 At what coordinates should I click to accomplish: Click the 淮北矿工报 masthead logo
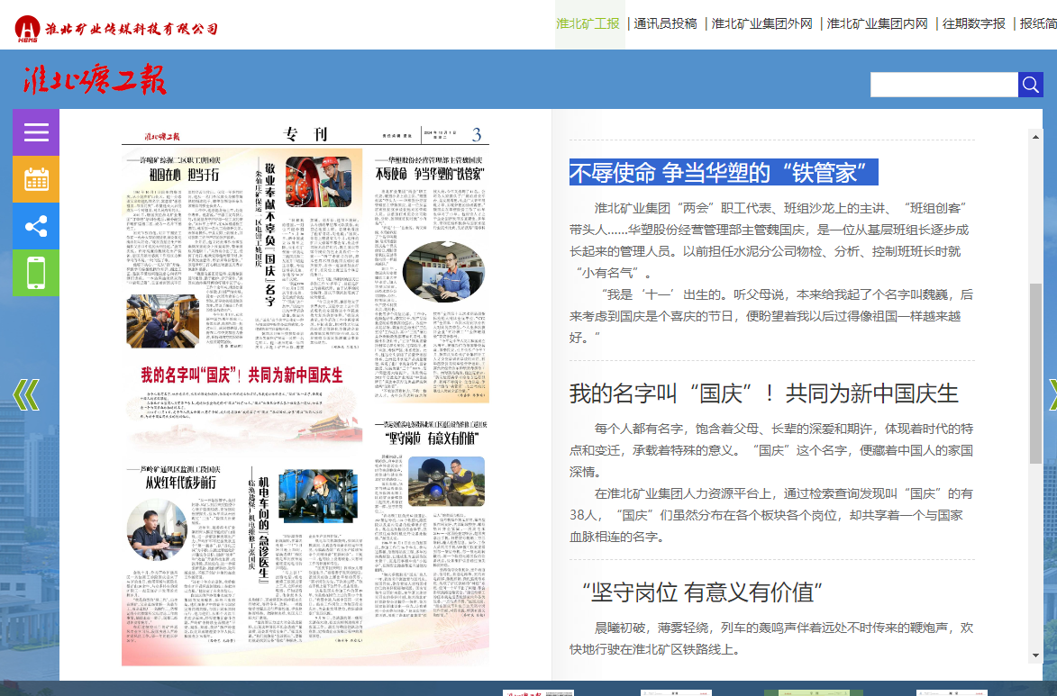[96, 81]
